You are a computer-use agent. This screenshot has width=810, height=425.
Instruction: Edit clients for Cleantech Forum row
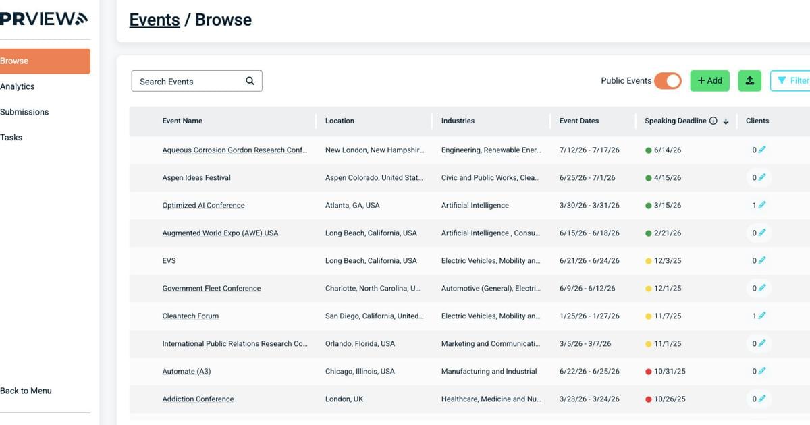click(762, 316)
